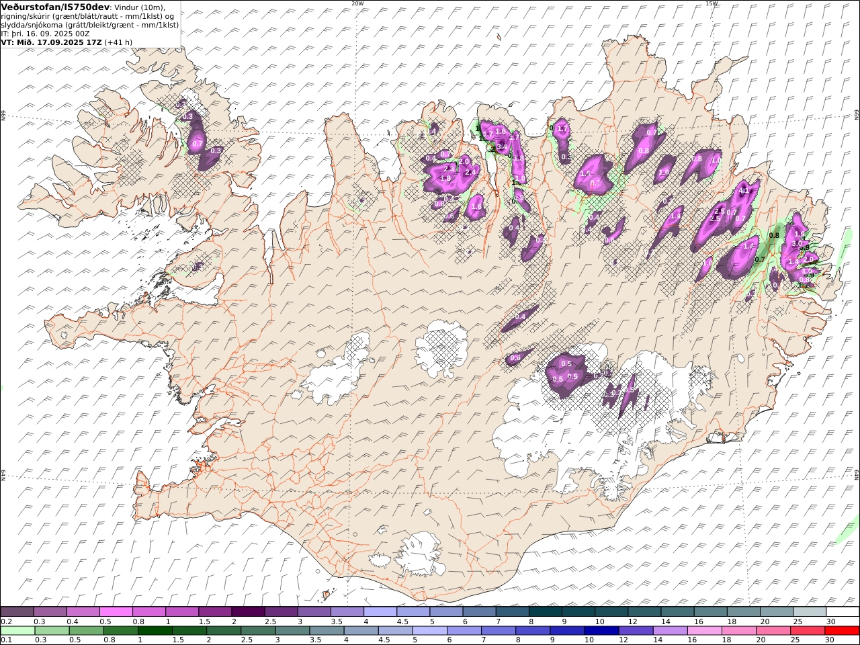
Task: Select upper legend swatch for 30 (white)
Action: pyautogui.click(x=843, y=611)
